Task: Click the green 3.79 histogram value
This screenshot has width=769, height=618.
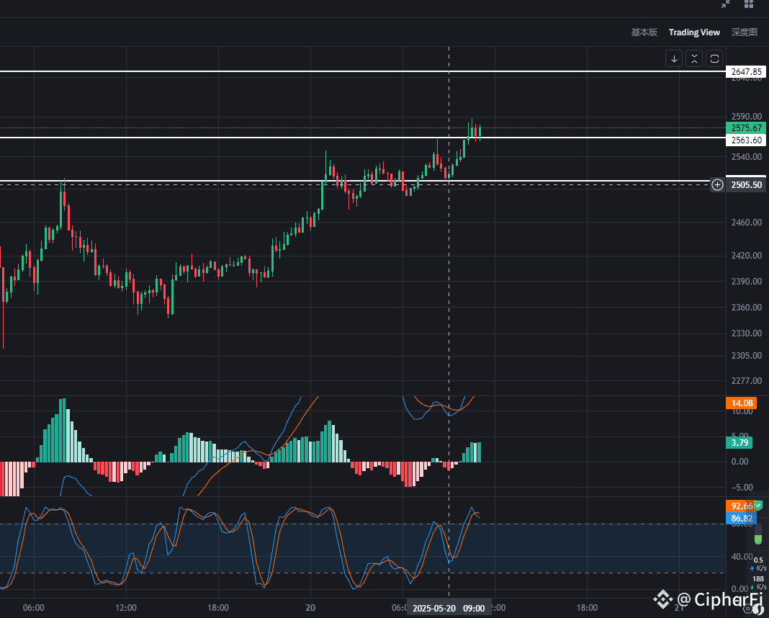Action: click(x=739, y=443)
